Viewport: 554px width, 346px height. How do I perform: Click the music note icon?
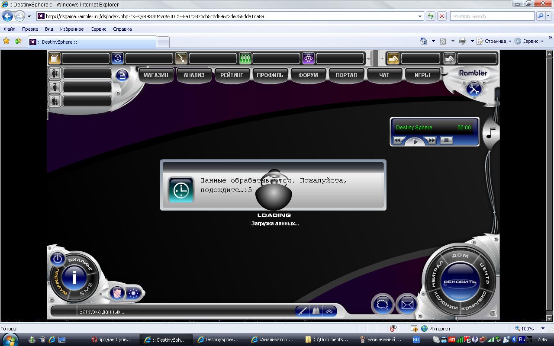point(491,133)
